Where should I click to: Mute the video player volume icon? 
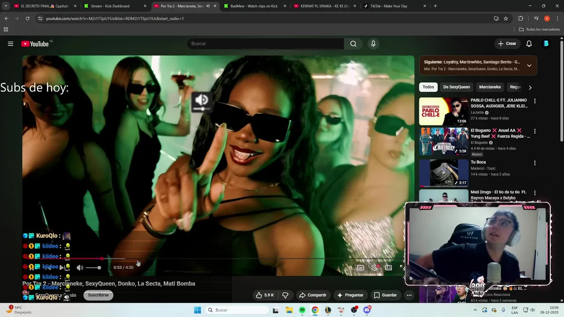click(x=80, y=267)
